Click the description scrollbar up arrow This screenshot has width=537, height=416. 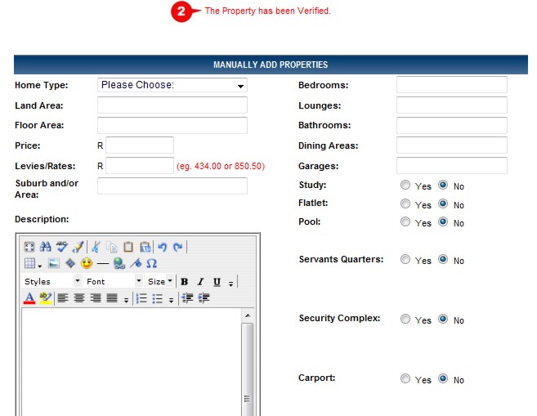pyautogui.click(x=248, y=315)
